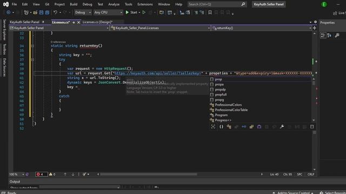Click the wrench icon in Properties panel
The image size is (346, 194).
pos(337,36)
